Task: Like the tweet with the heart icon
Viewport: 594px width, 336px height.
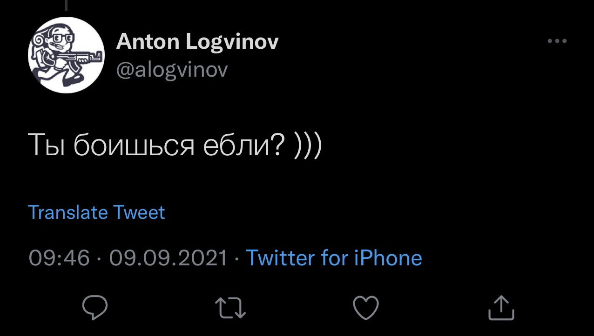Action: point(366,308)
